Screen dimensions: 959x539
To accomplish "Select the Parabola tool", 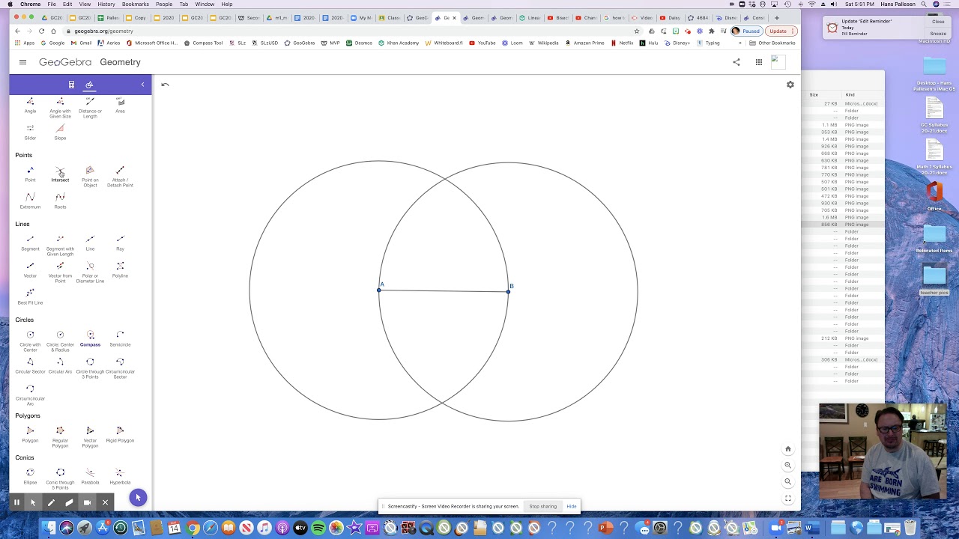I will (90, 477).
